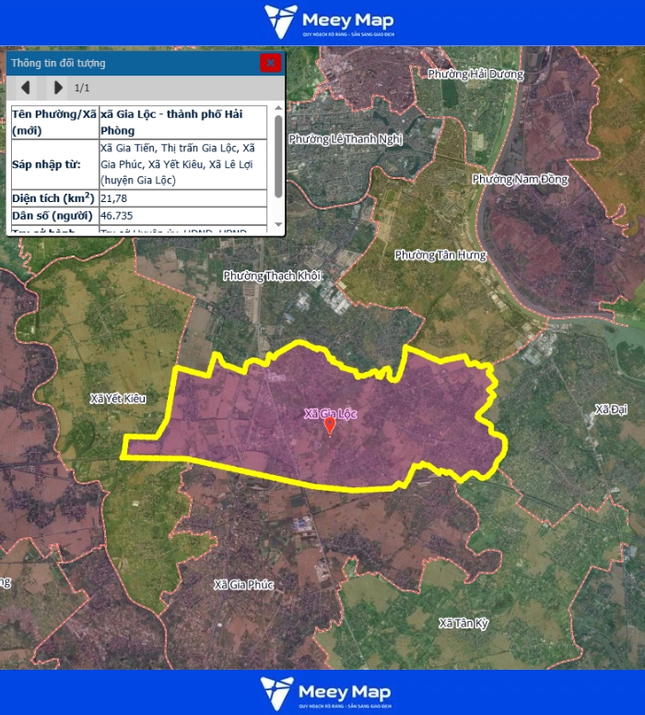Click the red location pin on map
Viewport: 645px width, 715px height.
click(330, 425)
